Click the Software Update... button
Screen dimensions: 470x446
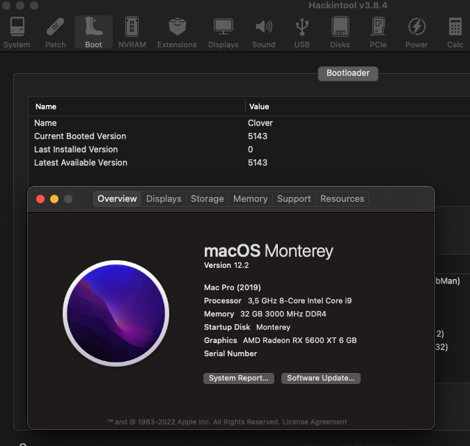[321, 378]
